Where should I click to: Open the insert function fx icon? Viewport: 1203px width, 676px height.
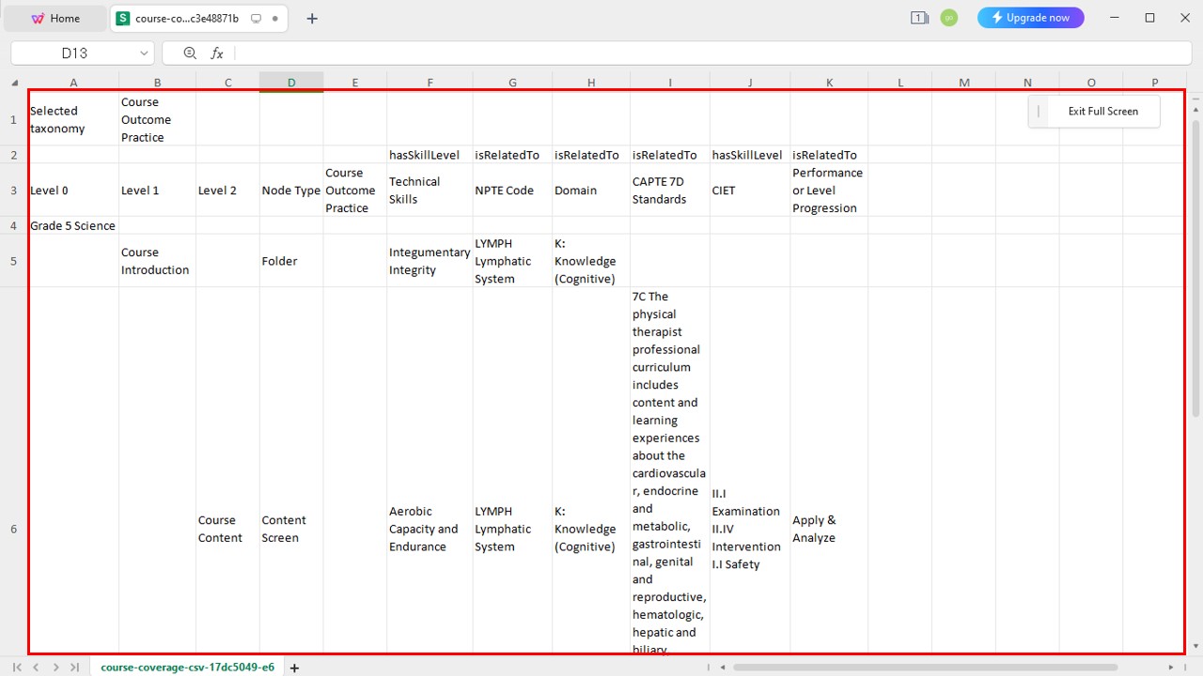click(217, 54)
